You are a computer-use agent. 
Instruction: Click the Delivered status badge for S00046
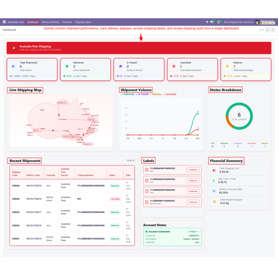(x=115, y=186)
